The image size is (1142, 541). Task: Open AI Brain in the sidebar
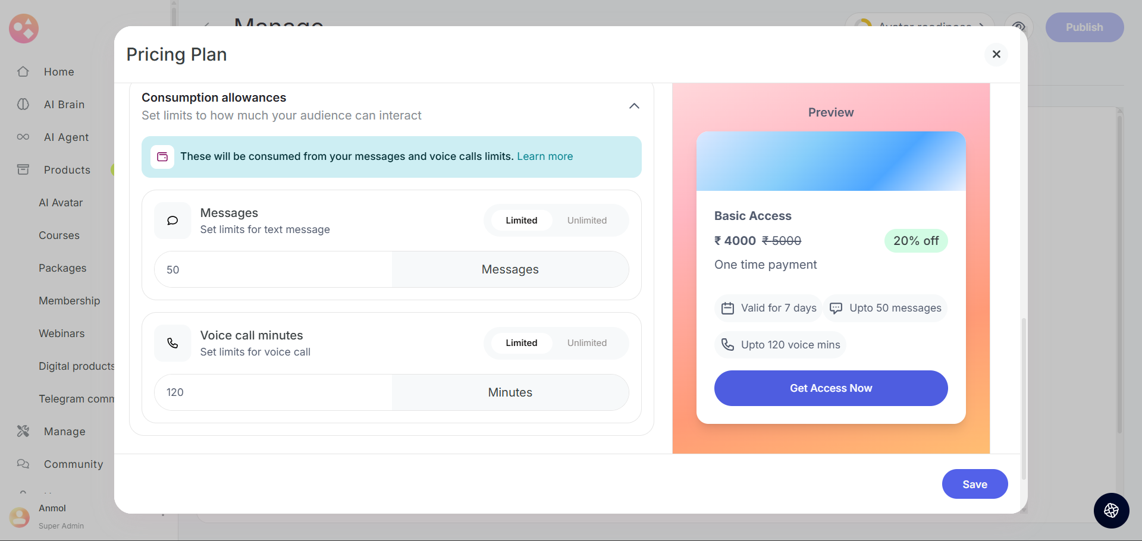[x=64, y=105]
